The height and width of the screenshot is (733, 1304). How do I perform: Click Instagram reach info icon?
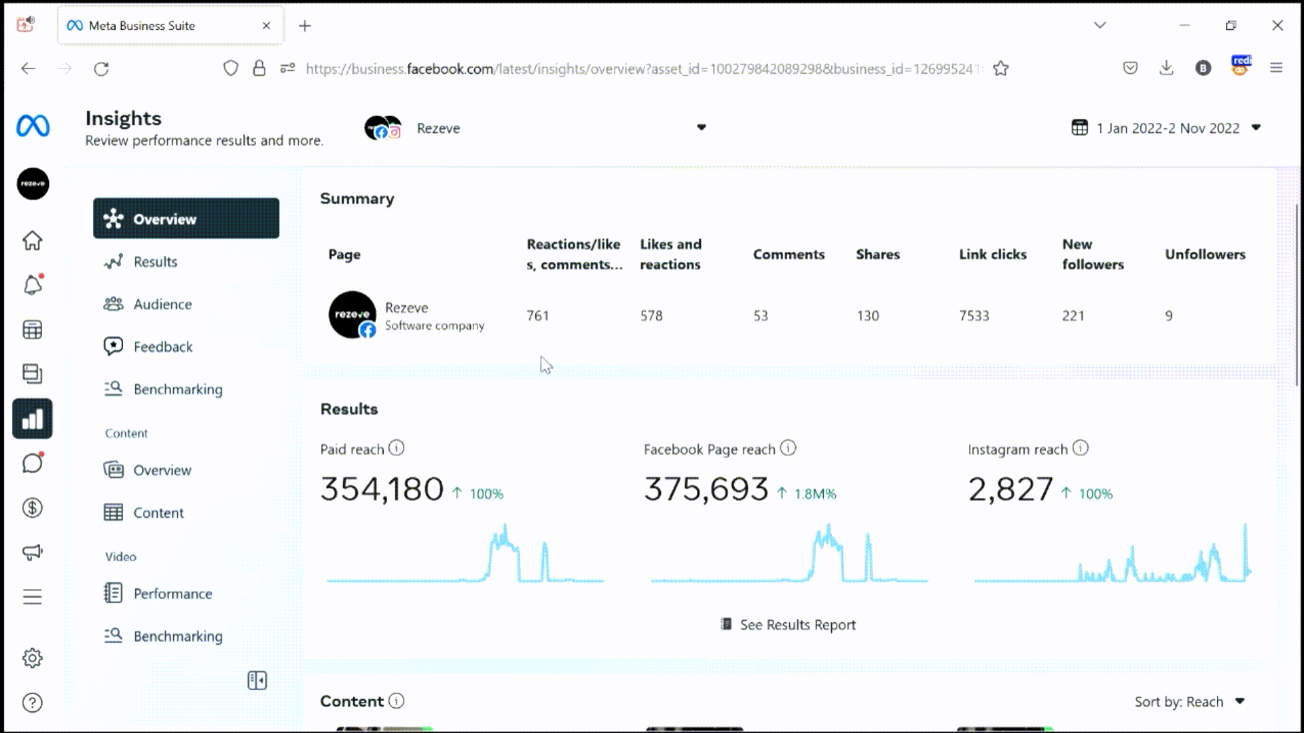click(1081, 448)
